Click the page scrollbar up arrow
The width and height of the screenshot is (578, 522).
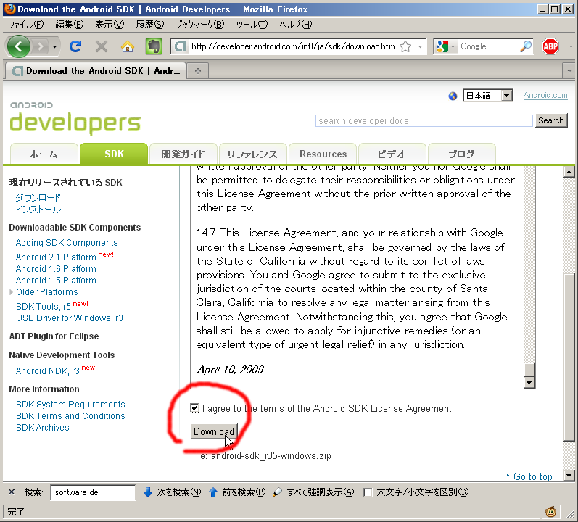point(569,172)
